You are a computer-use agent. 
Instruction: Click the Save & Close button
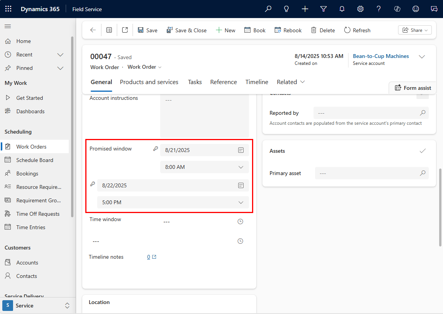pos(187,30)
